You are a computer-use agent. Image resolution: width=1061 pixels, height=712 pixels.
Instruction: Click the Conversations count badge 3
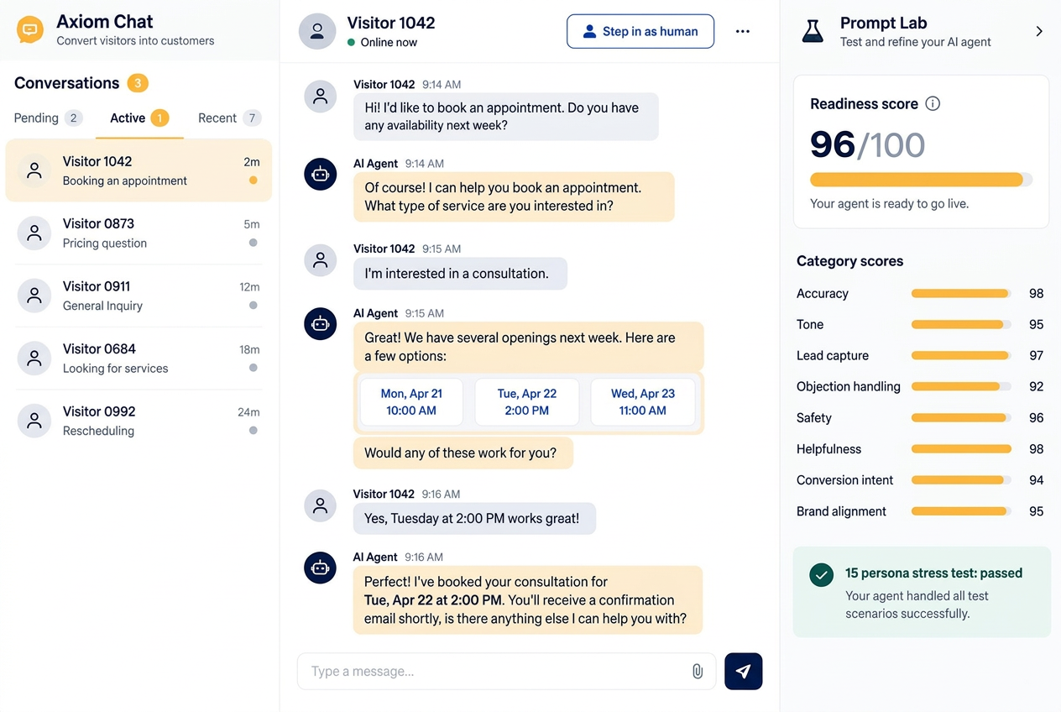pyautogui.click(x=138, y=83)
